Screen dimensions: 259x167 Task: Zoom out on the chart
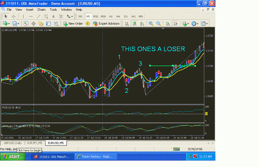159,24
